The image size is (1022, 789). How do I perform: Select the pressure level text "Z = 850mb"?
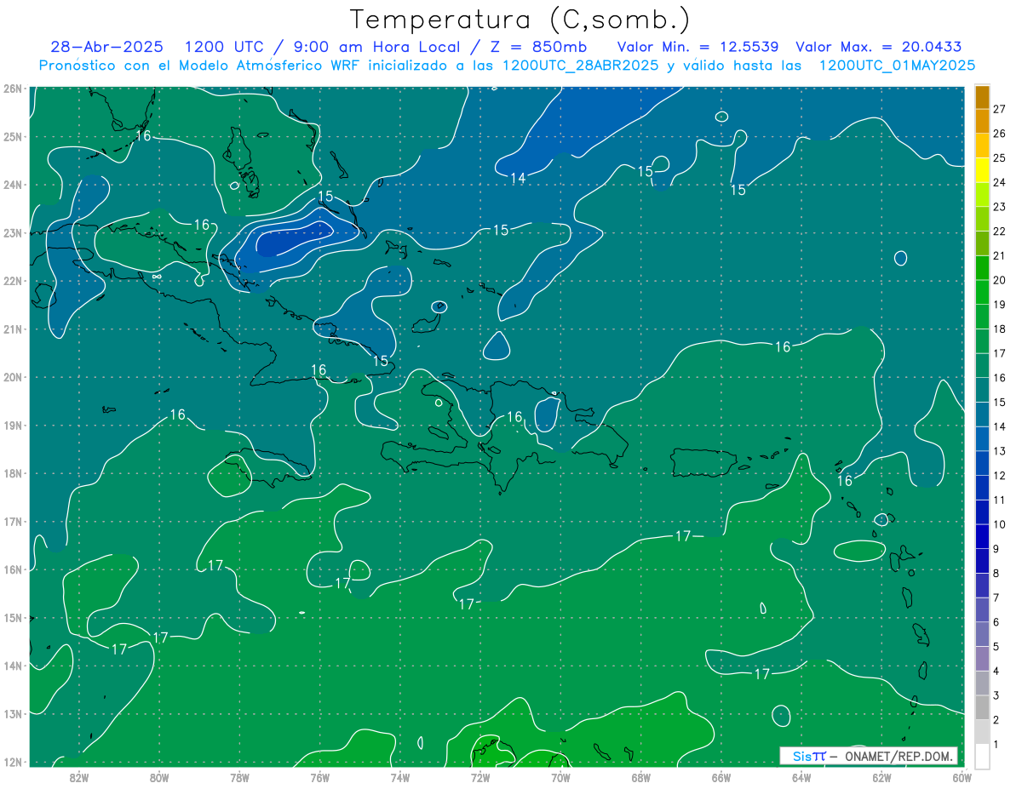pyautogui.click(x=538, y=47)
